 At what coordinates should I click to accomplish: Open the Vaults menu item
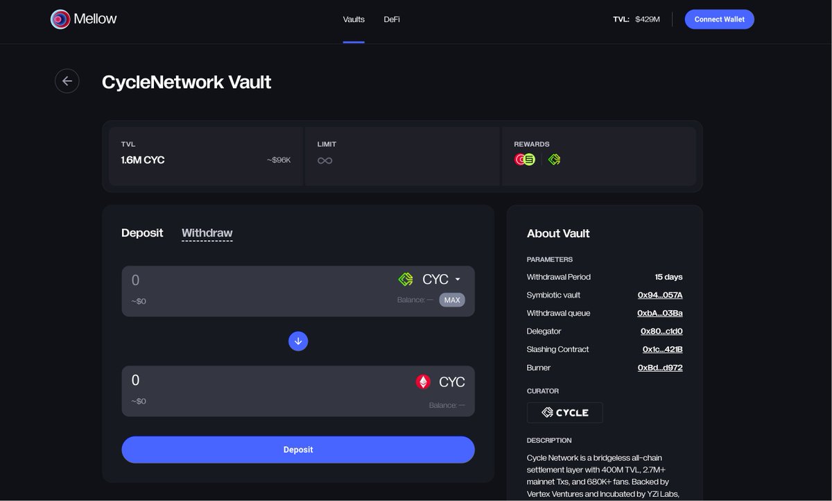point(354,19)
